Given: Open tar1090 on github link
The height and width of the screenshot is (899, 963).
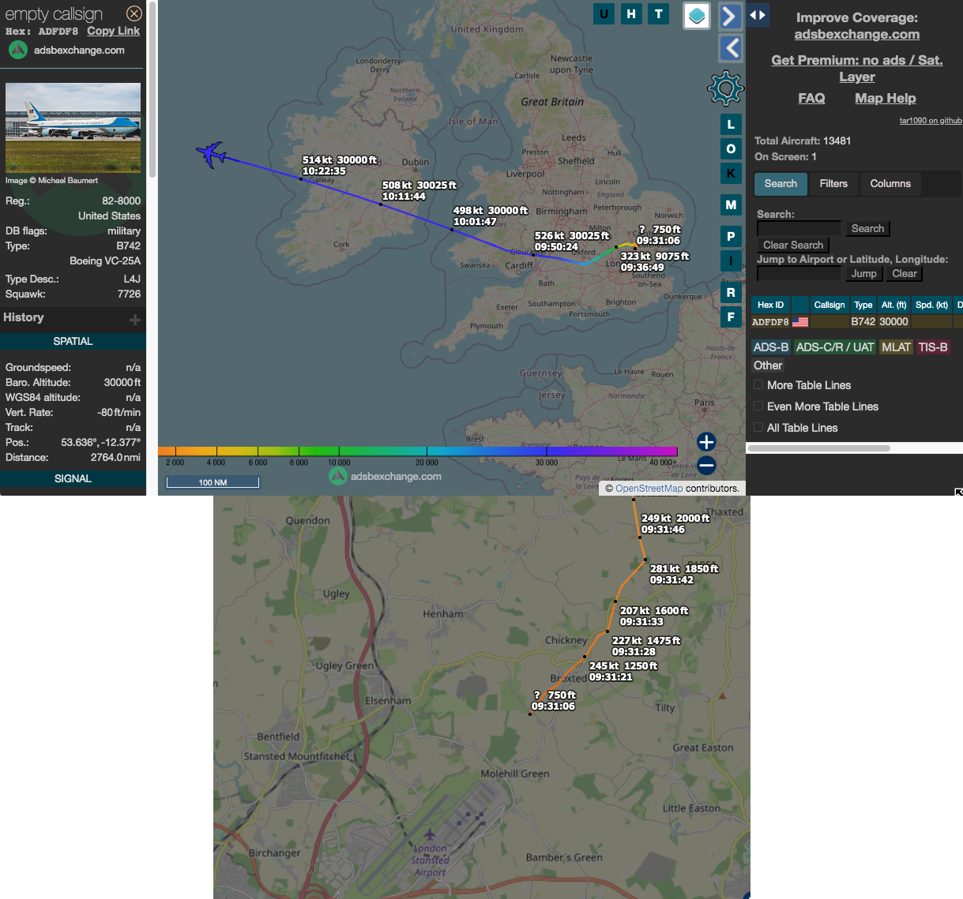Looking at the screenshot, I should coord(931,121).
